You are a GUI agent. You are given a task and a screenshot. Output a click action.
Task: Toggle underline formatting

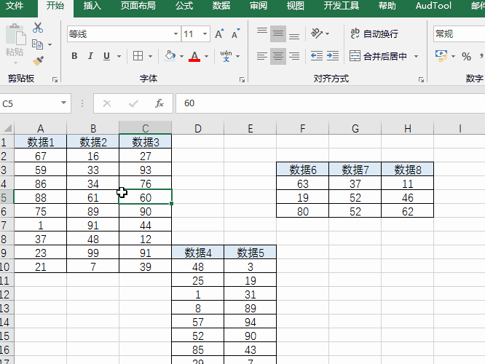click(106, 56)
